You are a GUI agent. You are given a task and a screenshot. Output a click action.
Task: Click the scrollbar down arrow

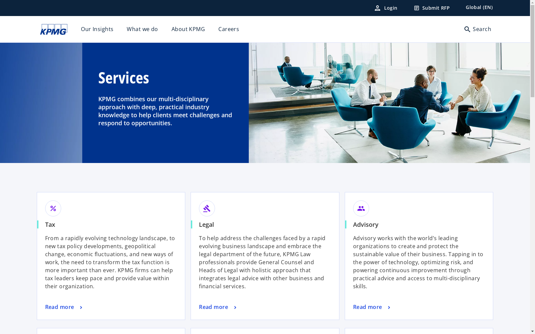(532, 331)
